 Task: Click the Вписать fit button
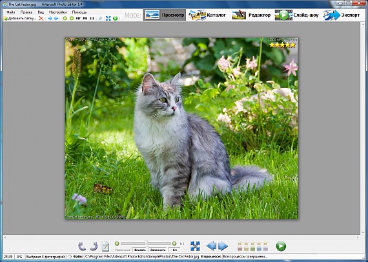tap(140, 250)
